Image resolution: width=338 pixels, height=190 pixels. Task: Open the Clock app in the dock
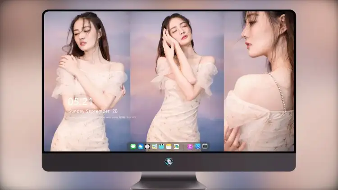pos(147,146)
